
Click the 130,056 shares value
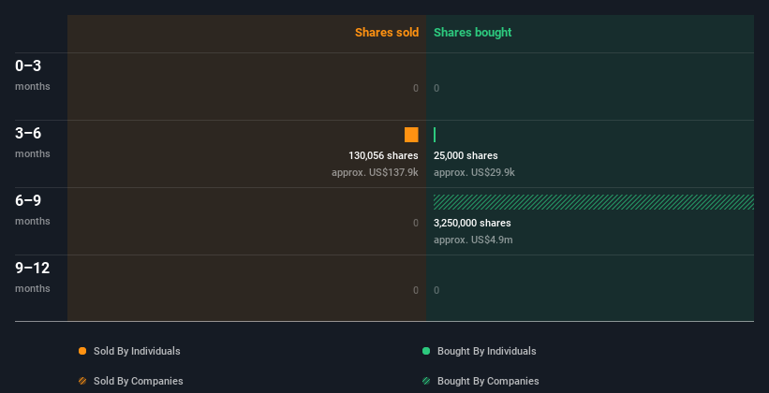pos(383,155)
